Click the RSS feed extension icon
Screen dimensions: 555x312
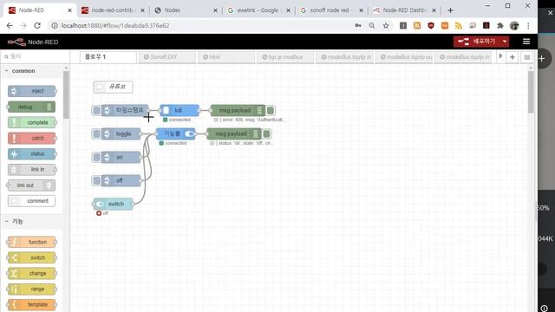pyautogui.click(x=459, y=25)
